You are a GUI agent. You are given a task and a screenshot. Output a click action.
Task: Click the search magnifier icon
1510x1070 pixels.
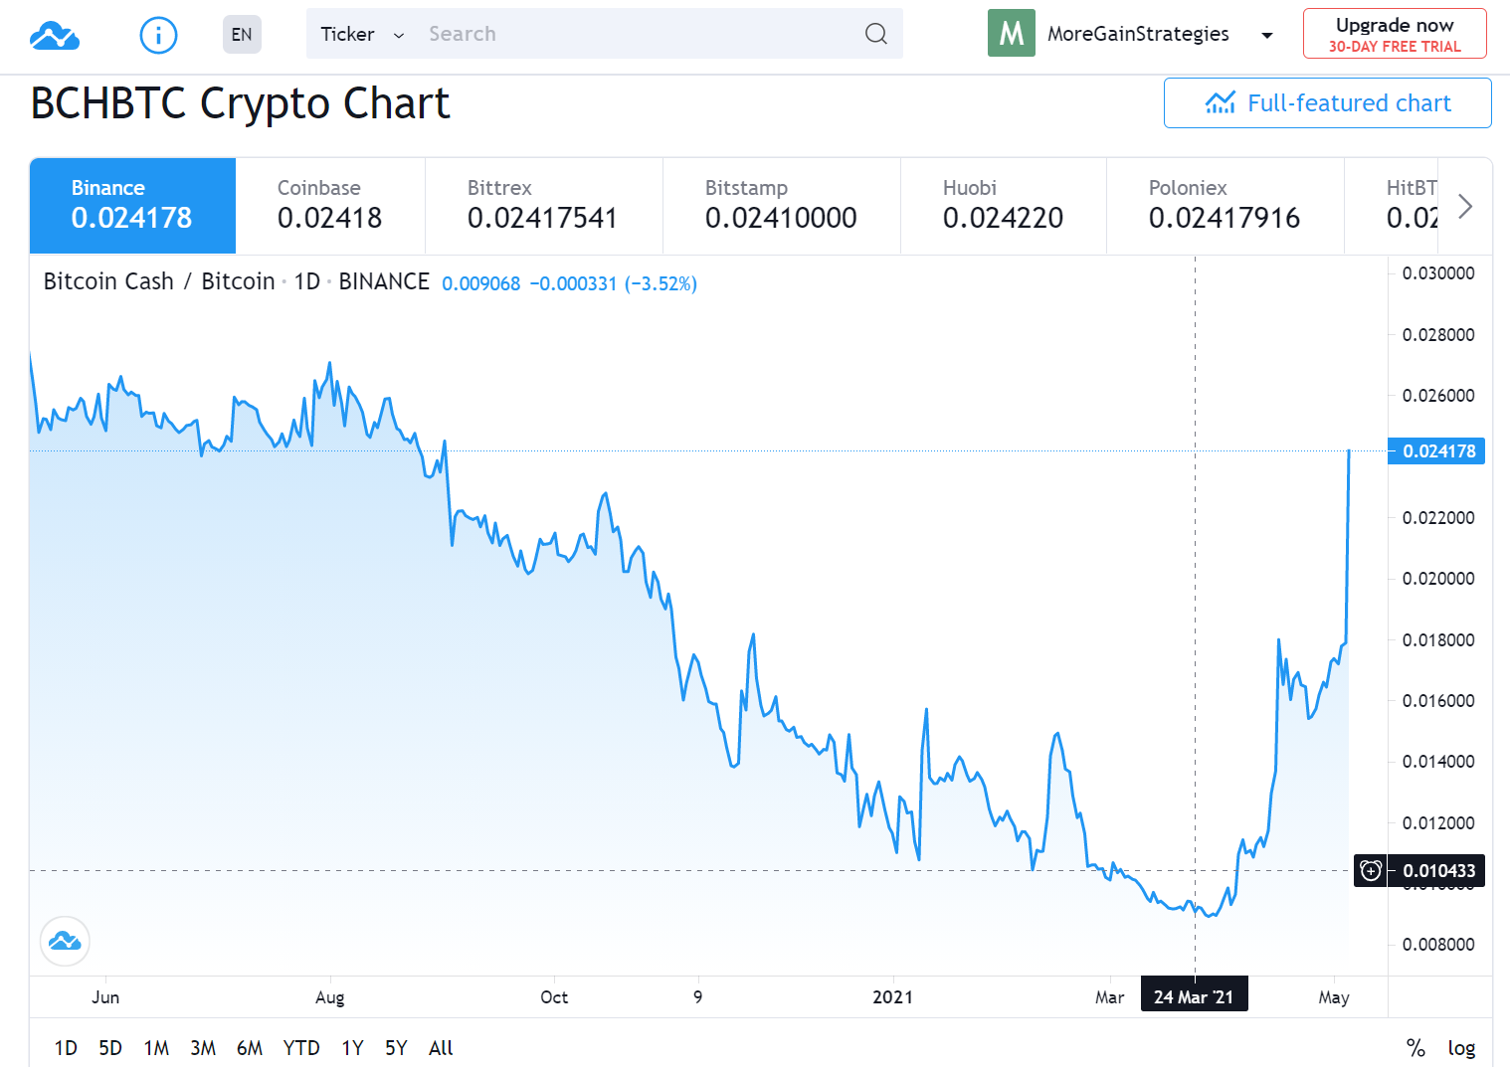point(875,34)
